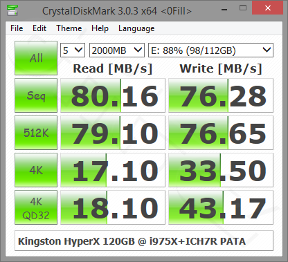Screen dimensions: 288x262
Task: Click the Kingston HyperX comment text field
Action: pyautogui.click(x=144, y=241)
